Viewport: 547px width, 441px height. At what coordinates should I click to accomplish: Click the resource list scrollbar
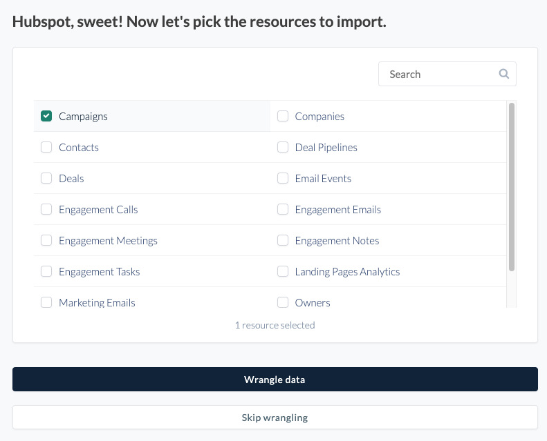(512, 186)
